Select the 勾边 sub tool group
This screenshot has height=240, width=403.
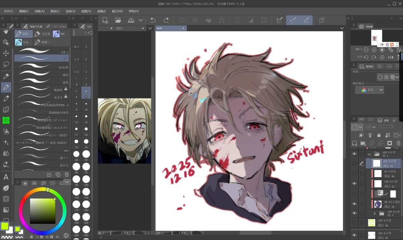24,42
